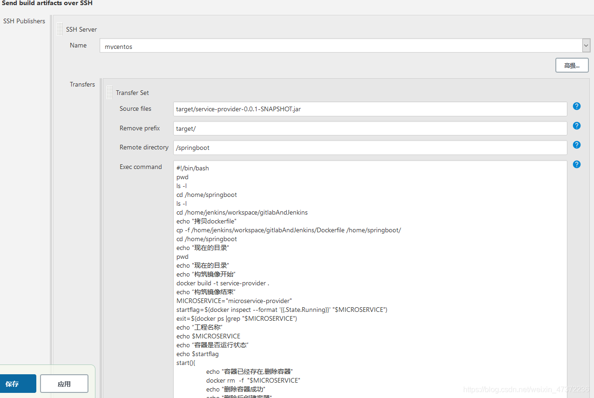Click the 高级... advanced button
This screenshot has height=398, width=594.
(x=572, y=65)
